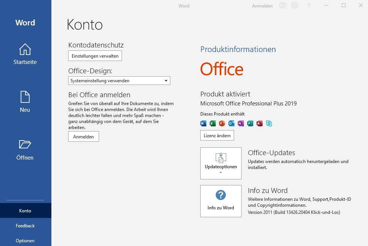Open Optionen from the sidebar
This screenshot has height=246, width=368.
coord(25,240)
